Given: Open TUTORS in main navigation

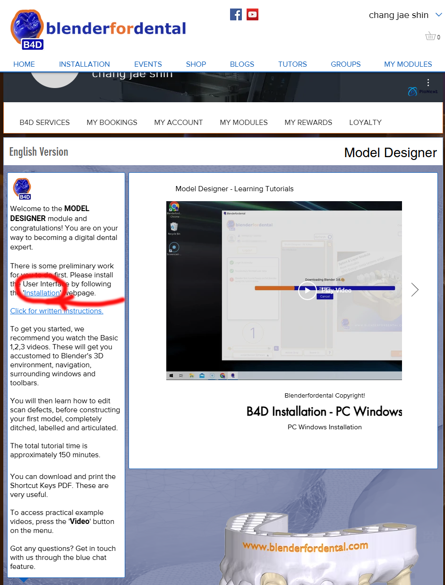Looking at the screenshot, I should [292, 64].
